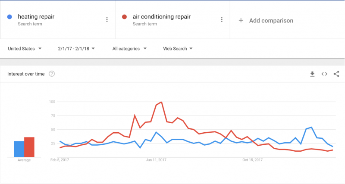
Task: Click the blue Average bar
Action: [x=19, y=149]
